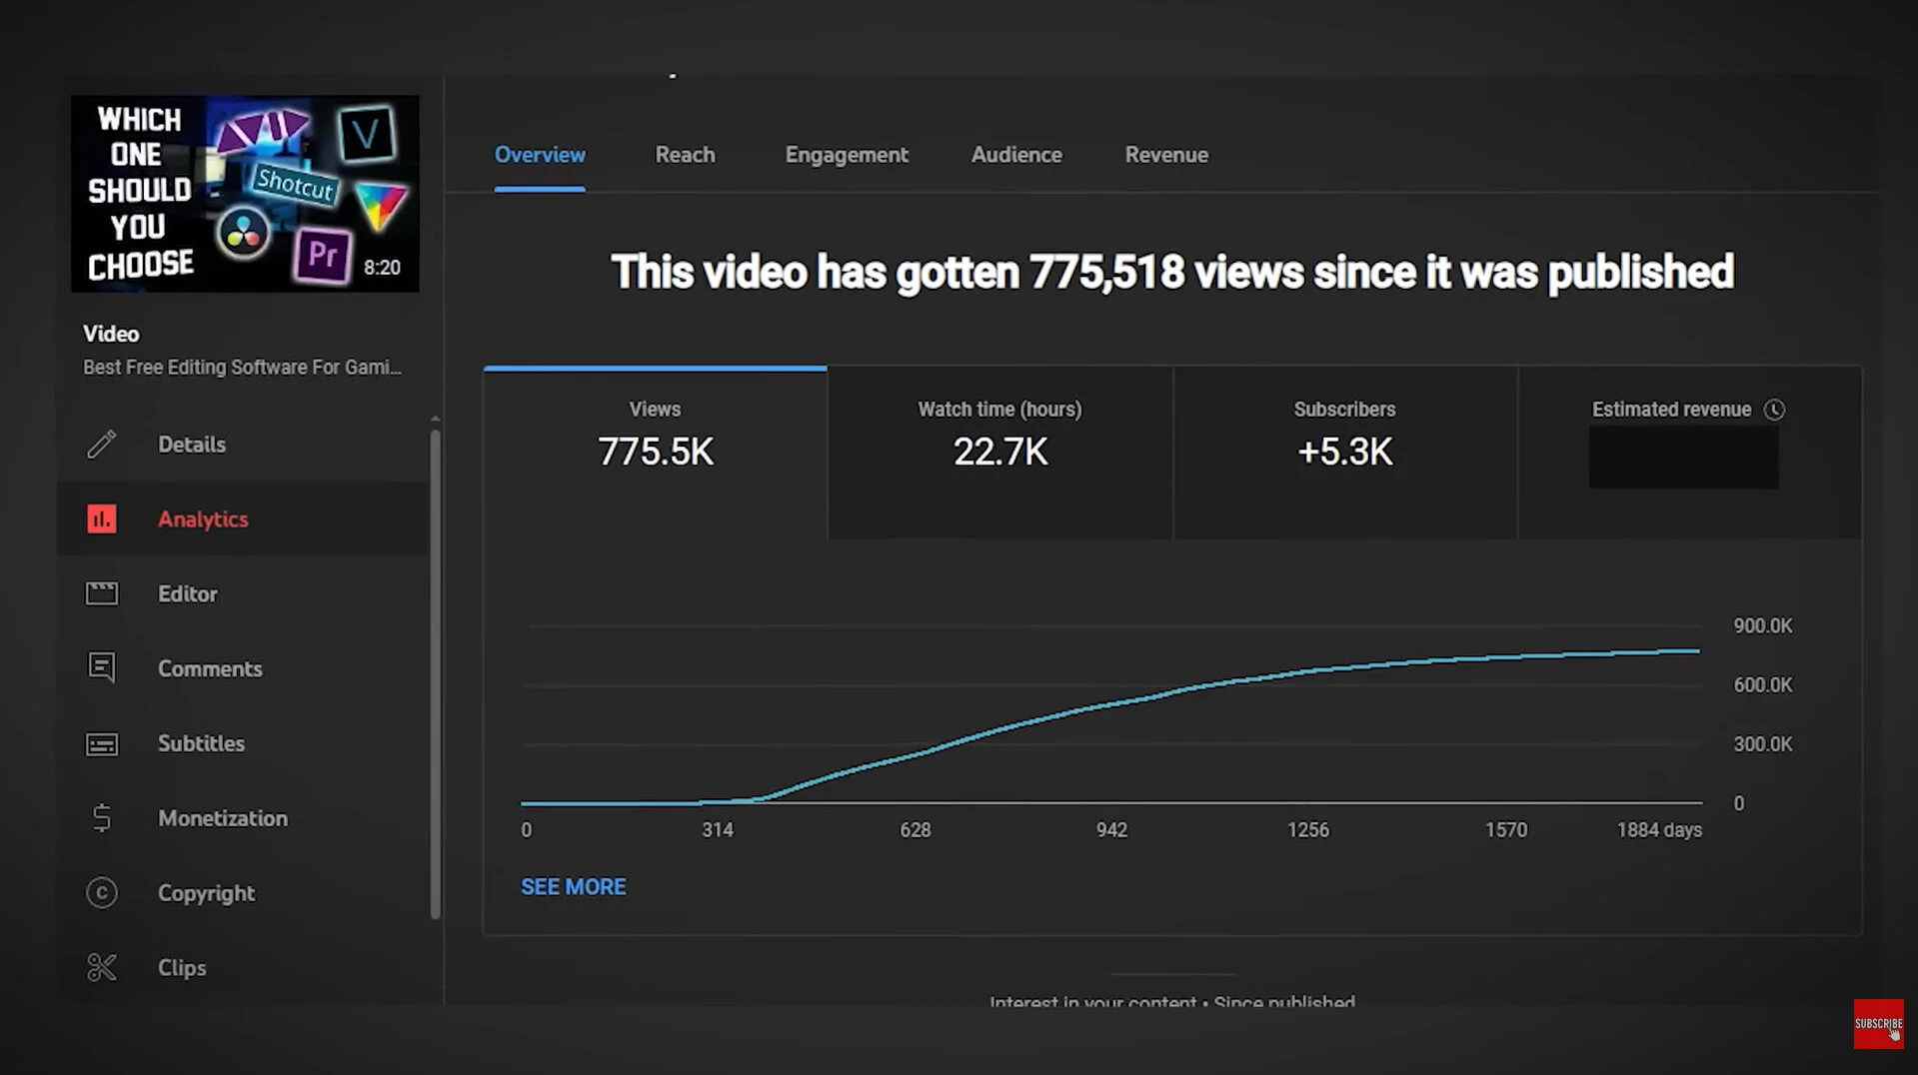
Task: View the Audience tab
Action: coord(1015,155)
